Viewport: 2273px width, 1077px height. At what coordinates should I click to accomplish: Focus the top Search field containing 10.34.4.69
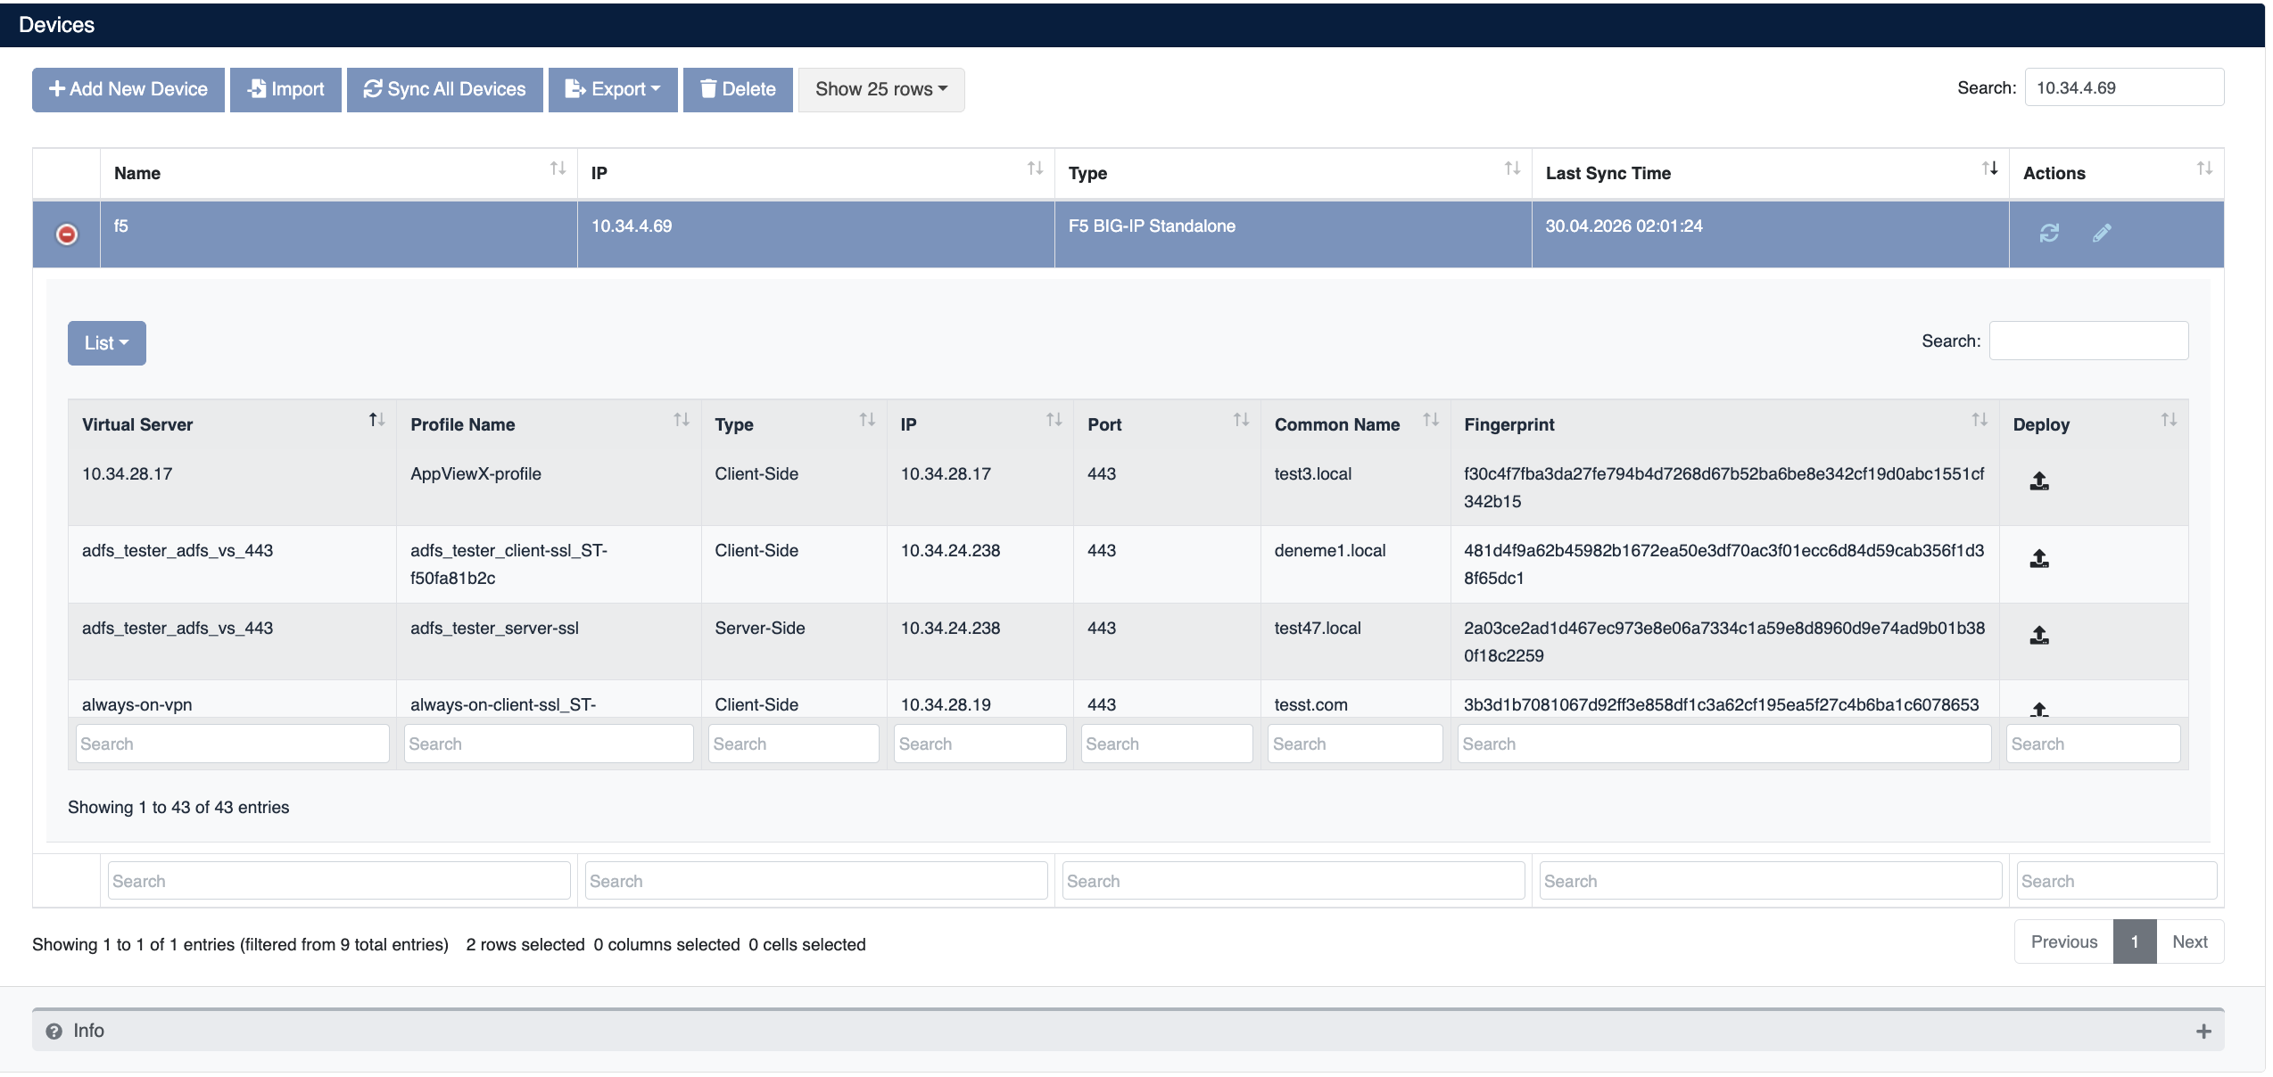pos(2124,87)
